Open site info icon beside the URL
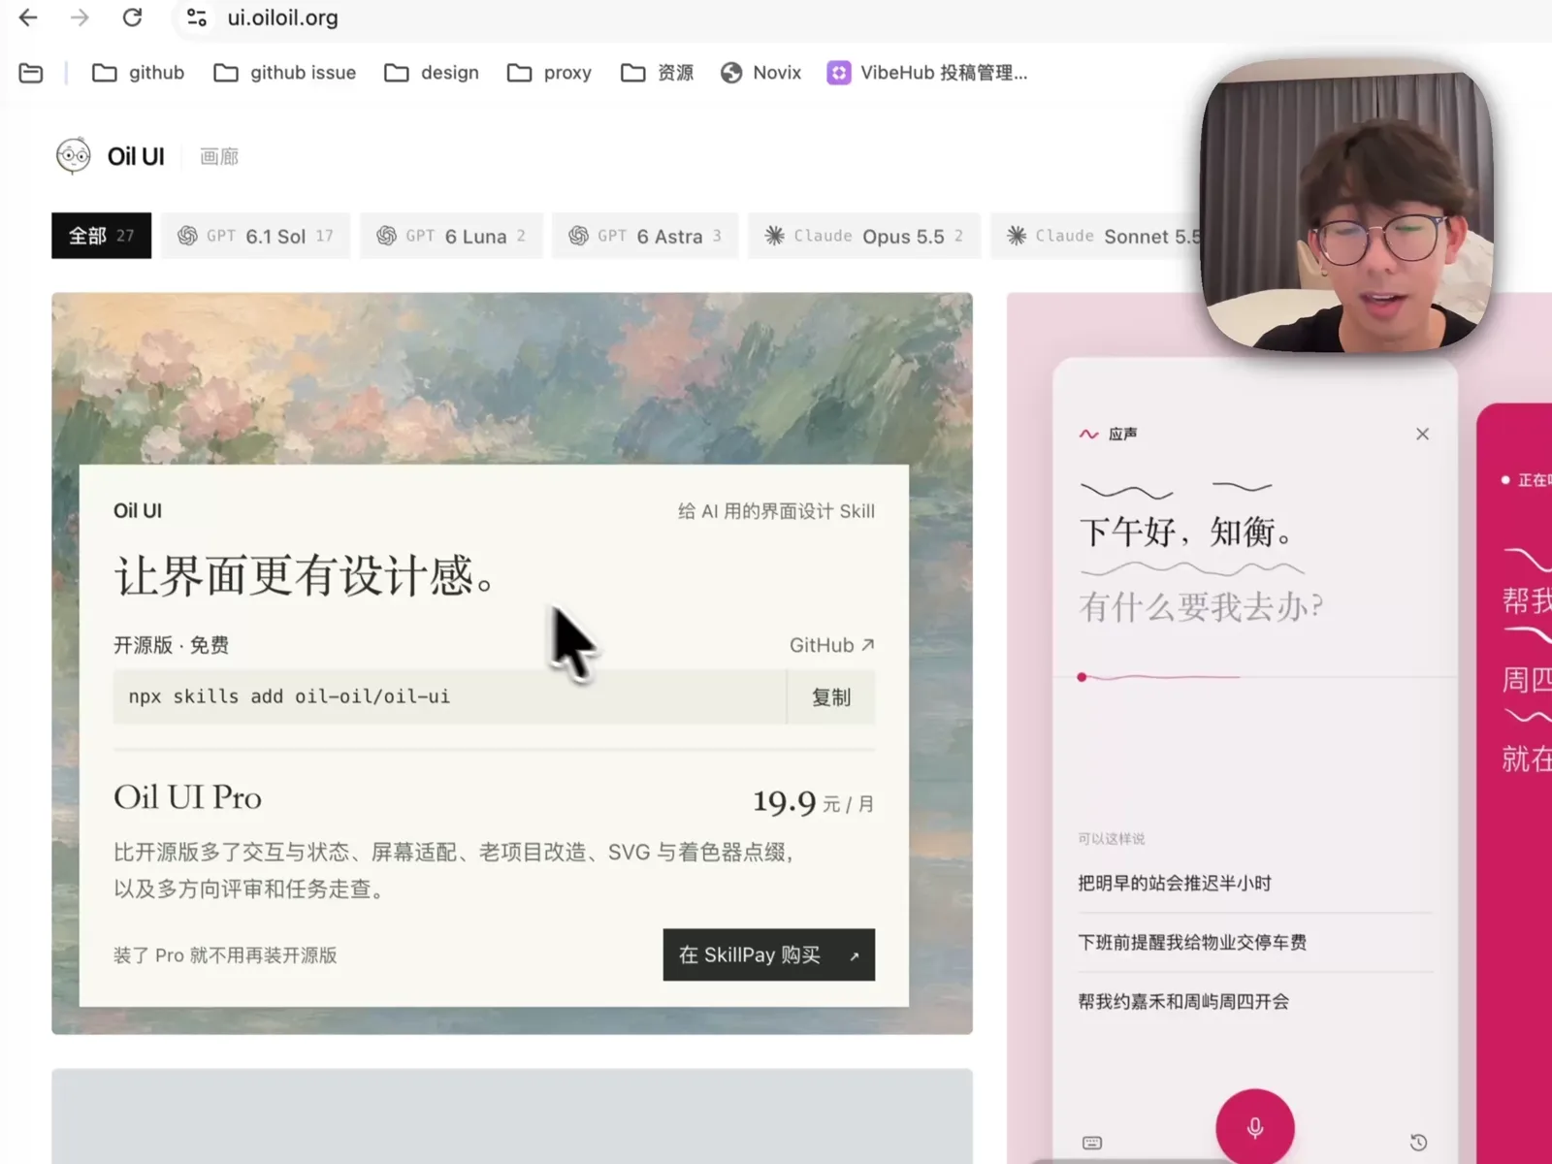 [197, 17]
